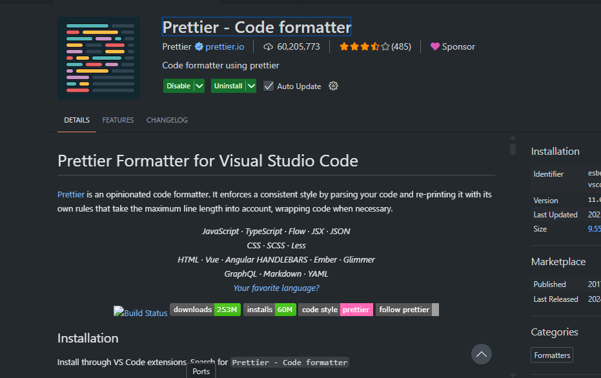Image resolution: width=601 pixels, height=378 pixels.
Task: Click the Version row label
Action: 546,201
